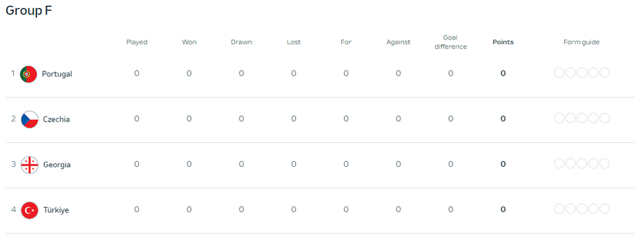Select Czechia's last form guide circle
Image resolution: width=641 pixels, height=239 pixels.
[605, 119]
